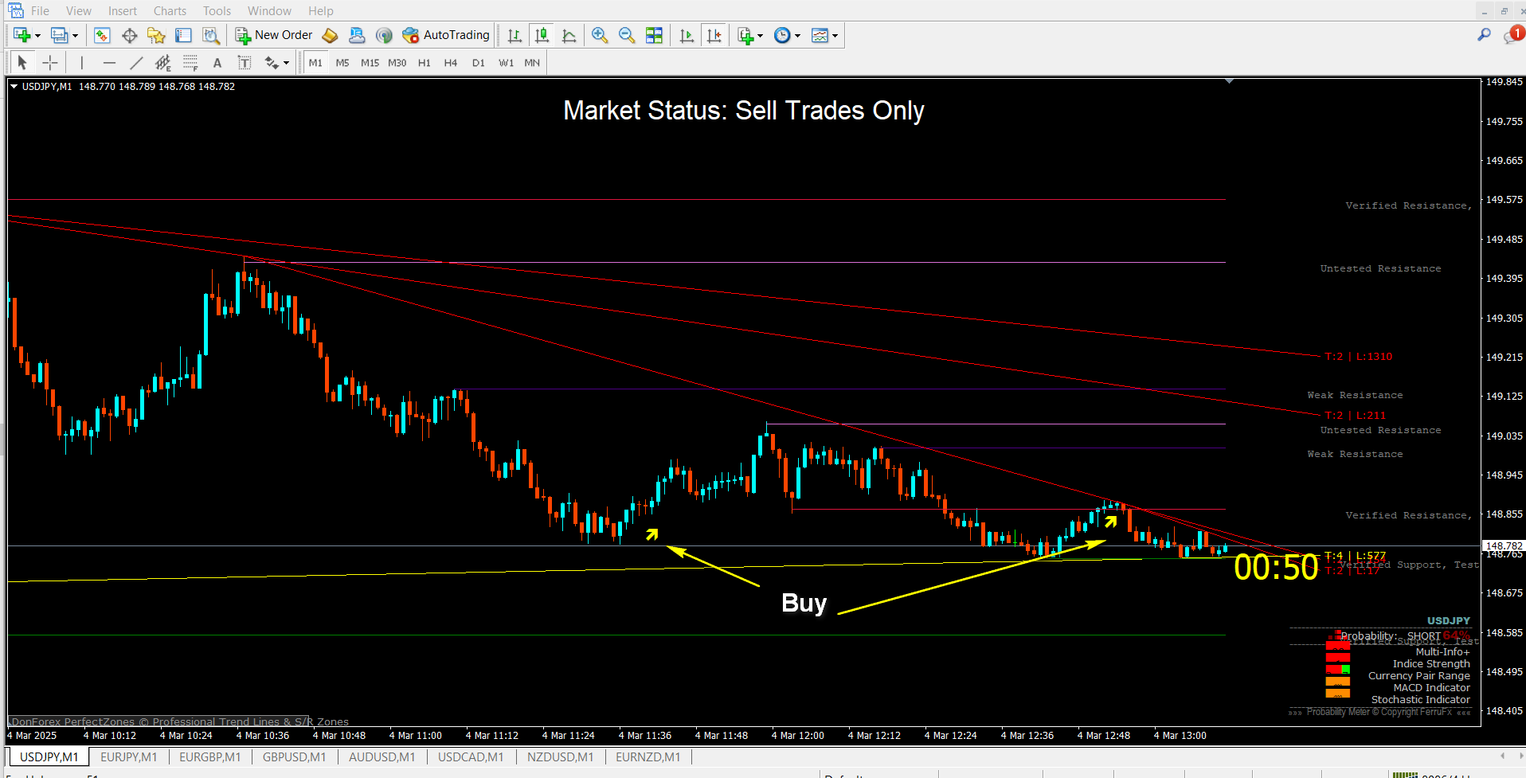Screen dimensions: 1526x778
Task: Tile chart windows
Action: coord(654,36)
